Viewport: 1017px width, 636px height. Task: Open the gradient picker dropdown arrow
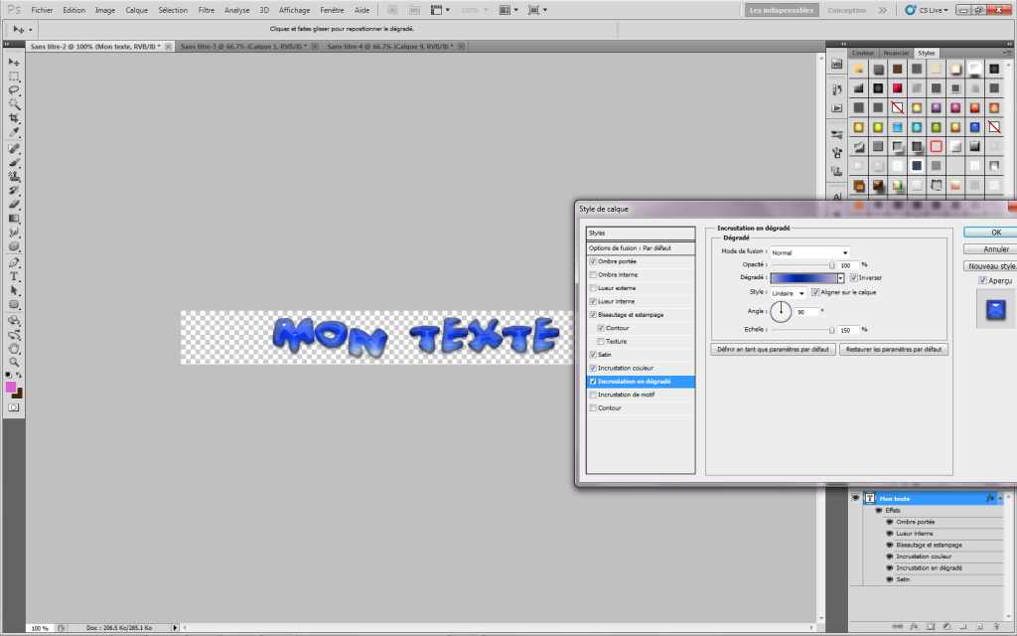tap(840, 278)
